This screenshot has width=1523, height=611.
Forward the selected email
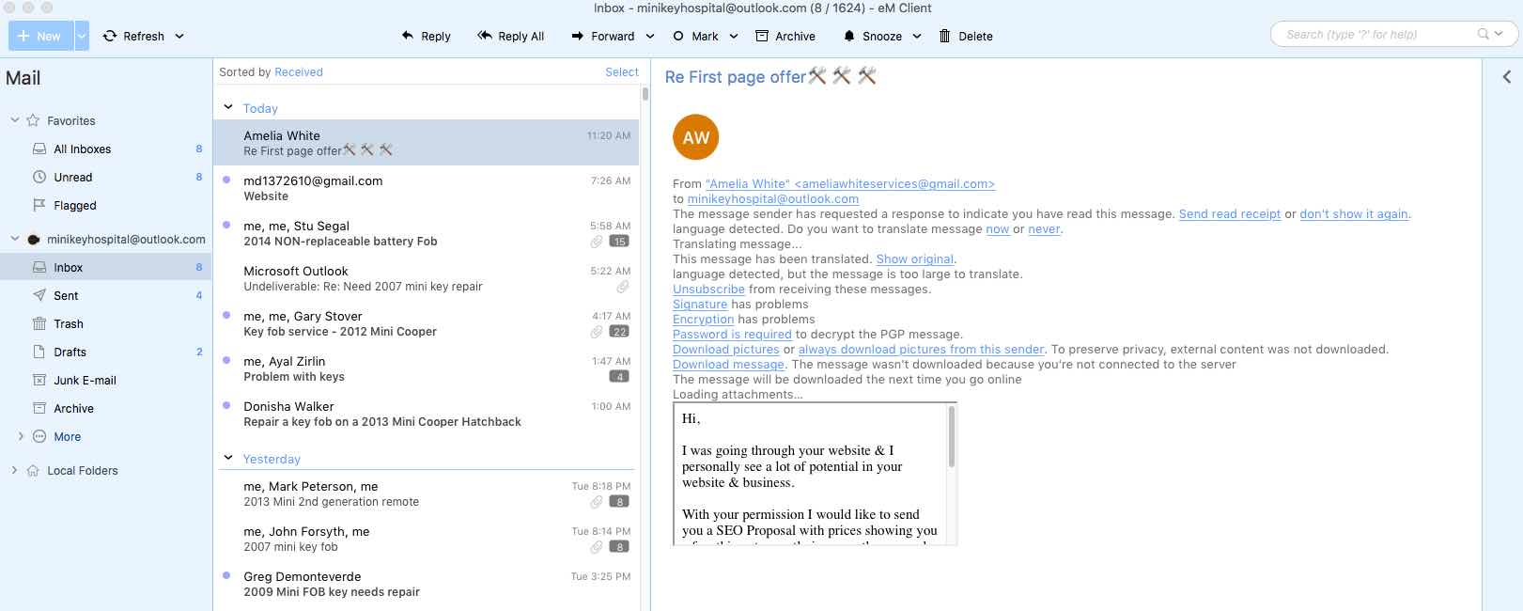pos(602,36)
